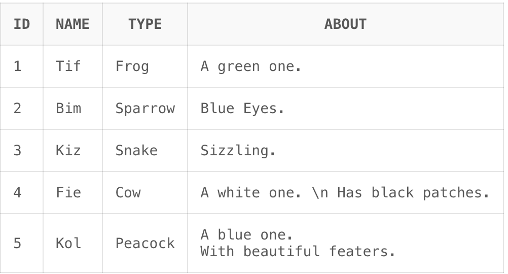Click the 'Sizzling.' description cell

click(238, 150)
